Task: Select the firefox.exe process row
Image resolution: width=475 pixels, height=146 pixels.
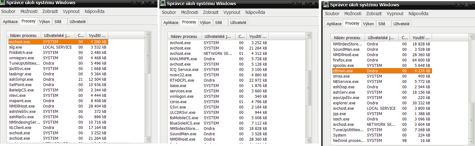Action: (x=382, y=60)
